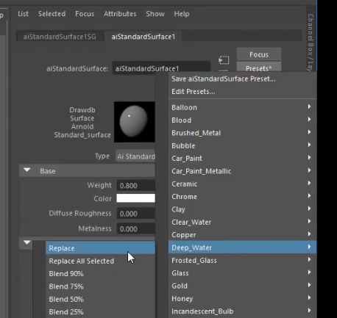Expand the Ceramic preset submenu
337x318 pixels.
point(243,184)
